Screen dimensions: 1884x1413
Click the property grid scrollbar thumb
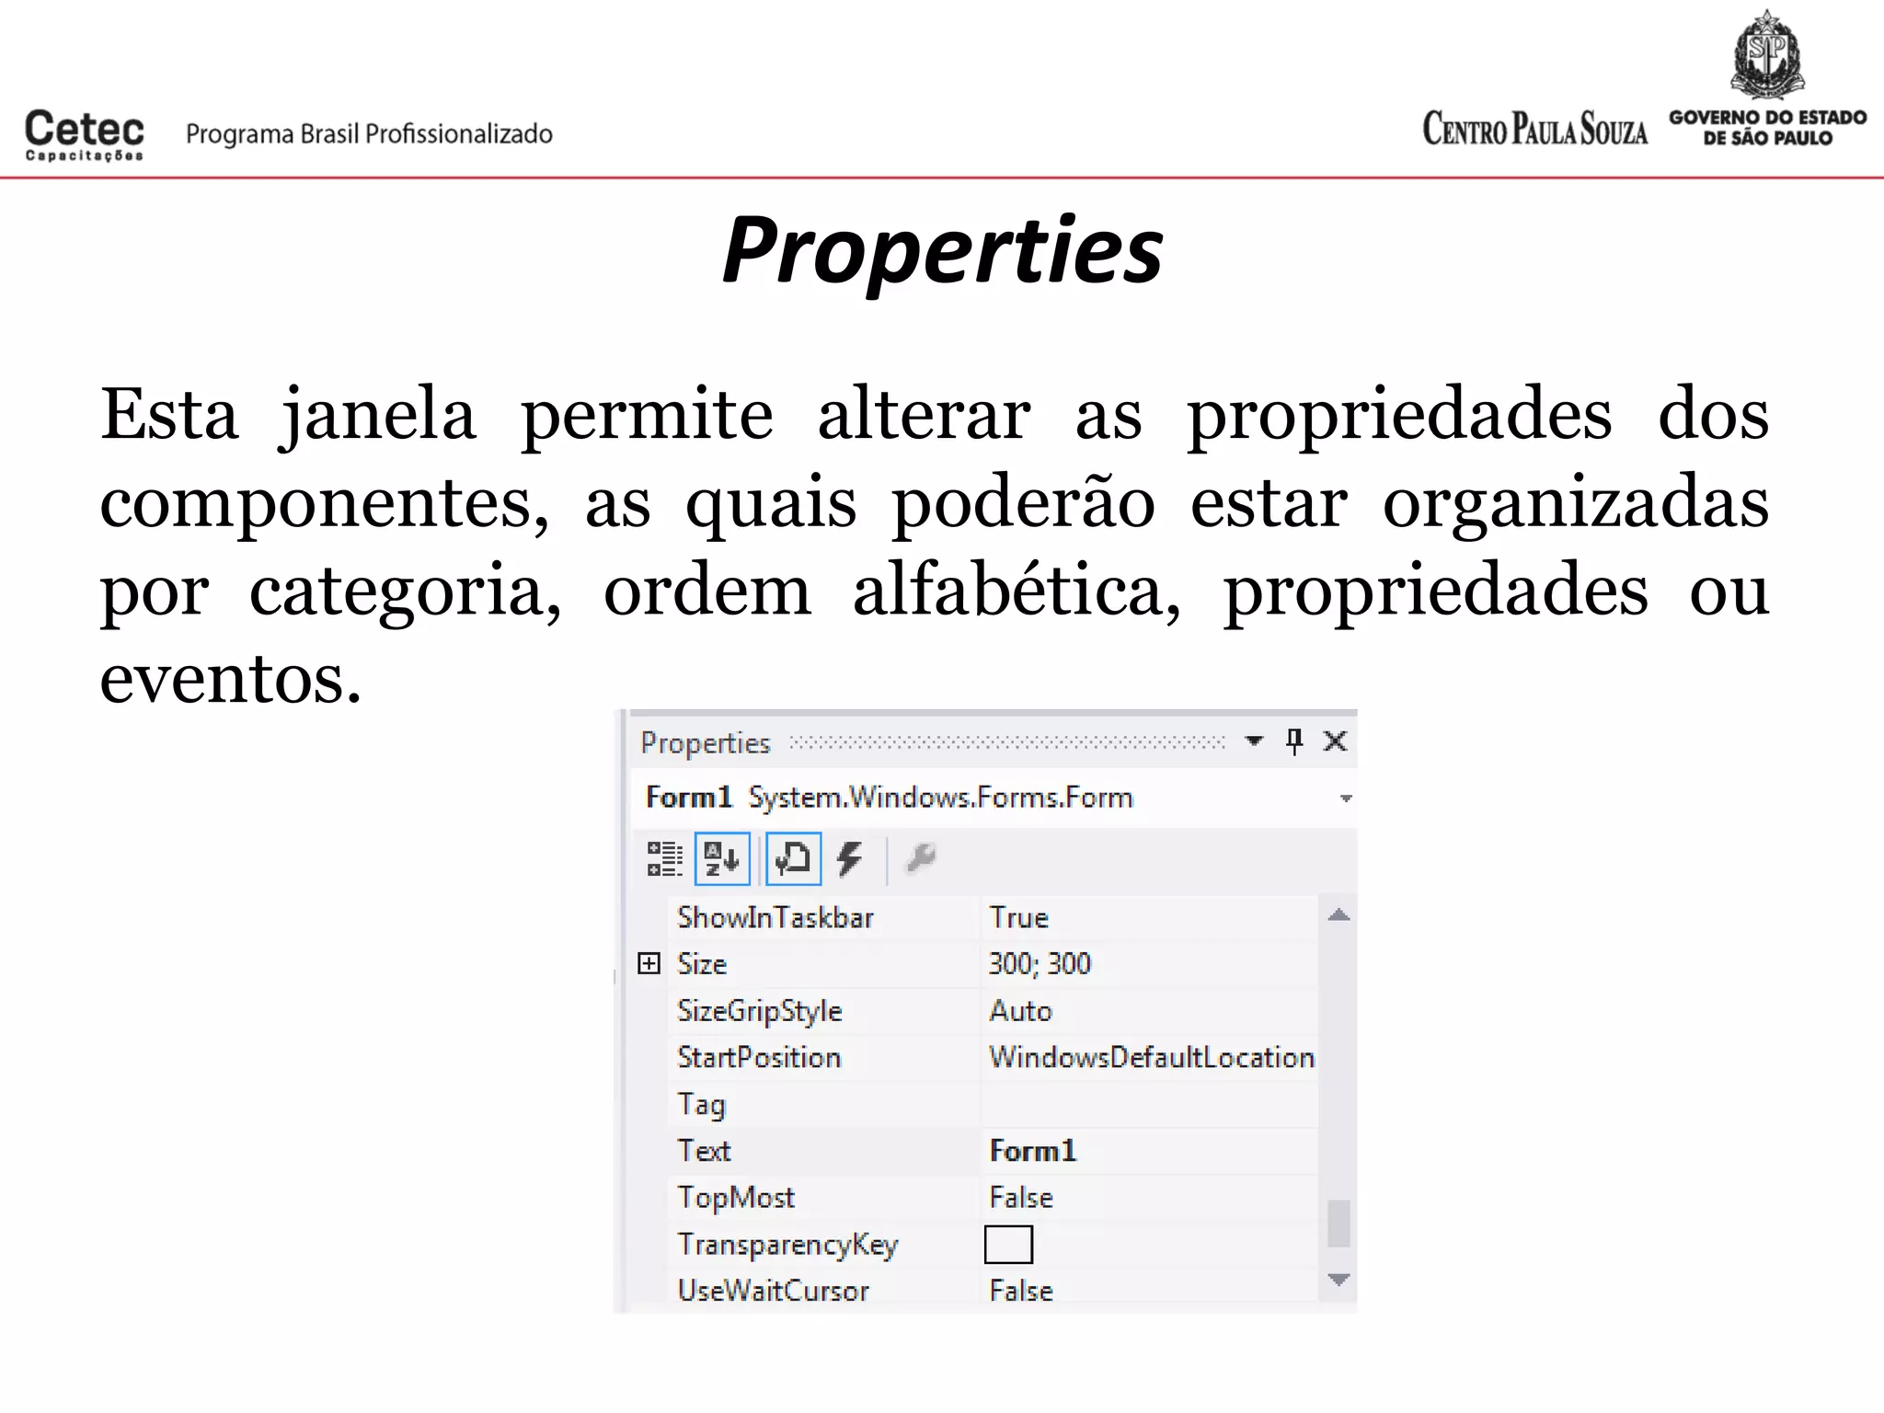[1338, 1223]
